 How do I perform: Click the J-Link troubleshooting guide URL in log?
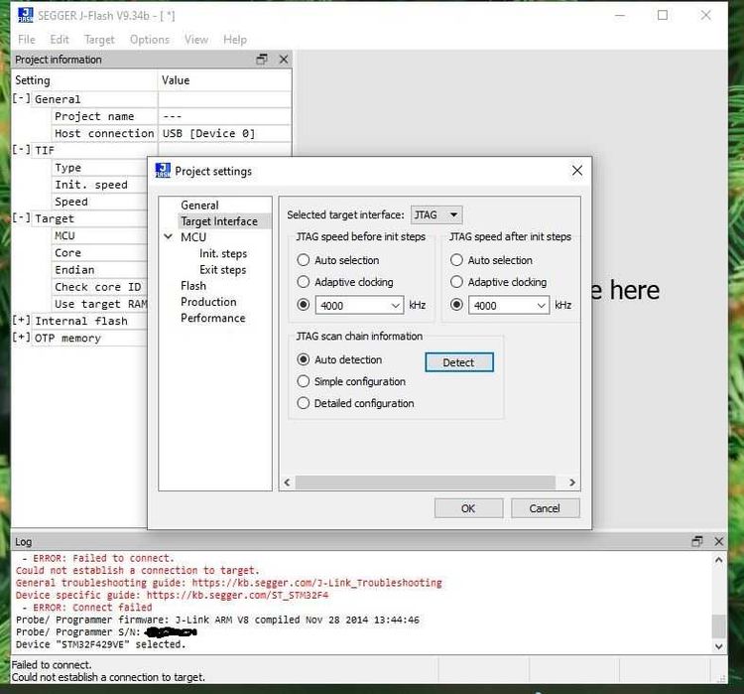click(x=317, y=583)
